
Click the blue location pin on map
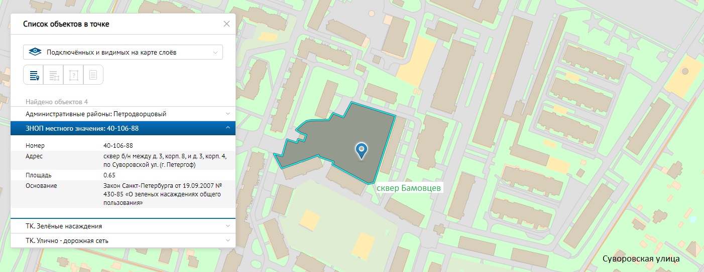[x=362, y=150]
